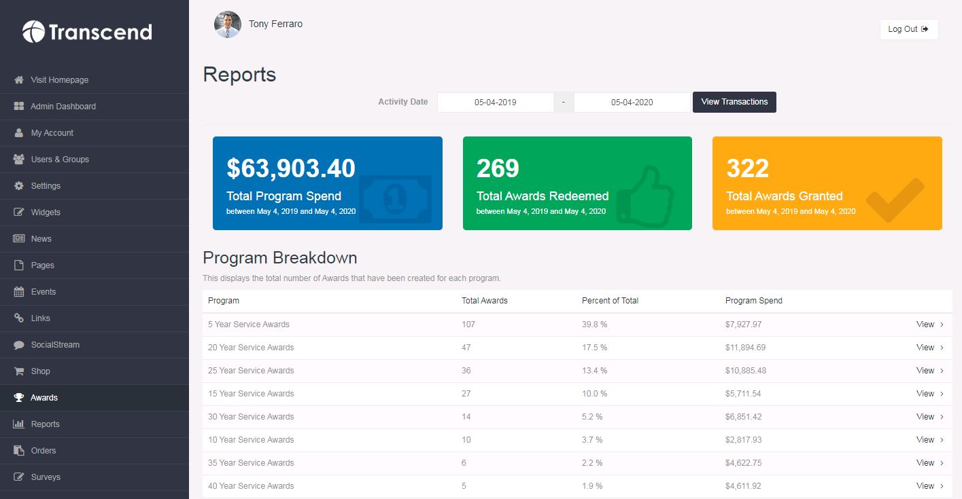Click the Total Awards Granted card

tap(827, 183)
